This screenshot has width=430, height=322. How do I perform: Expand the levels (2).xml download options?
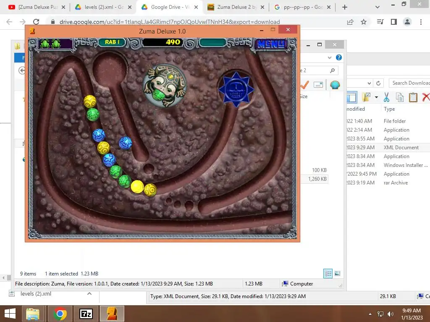[x=89, y=294]
